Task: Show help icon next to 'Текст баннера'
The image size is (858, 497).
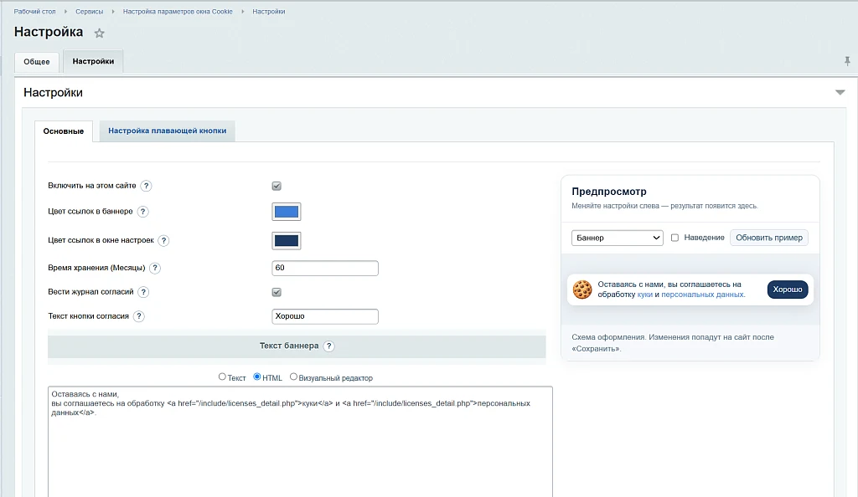Action: click(x=328, y=346)
